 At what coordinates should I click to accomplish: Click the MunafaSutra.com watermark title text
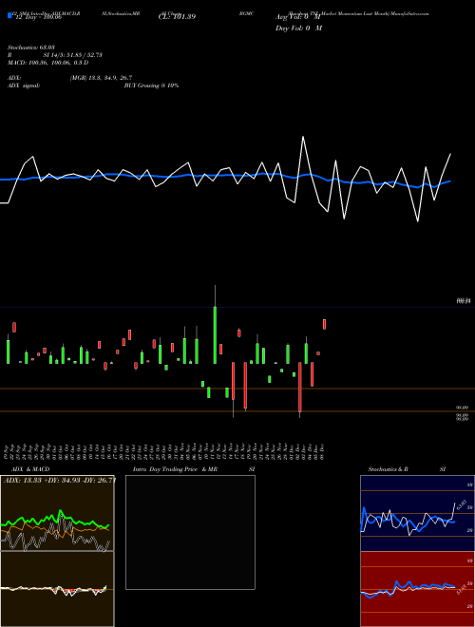(359, 13)
